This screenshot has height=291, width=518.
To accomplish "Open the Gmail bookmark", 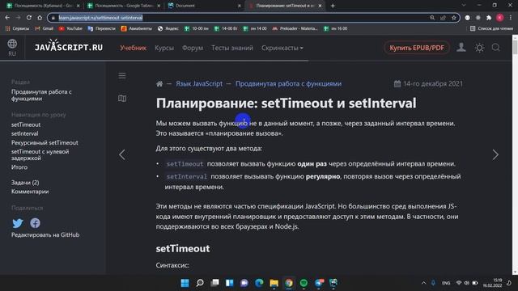I will pos(44,29).
